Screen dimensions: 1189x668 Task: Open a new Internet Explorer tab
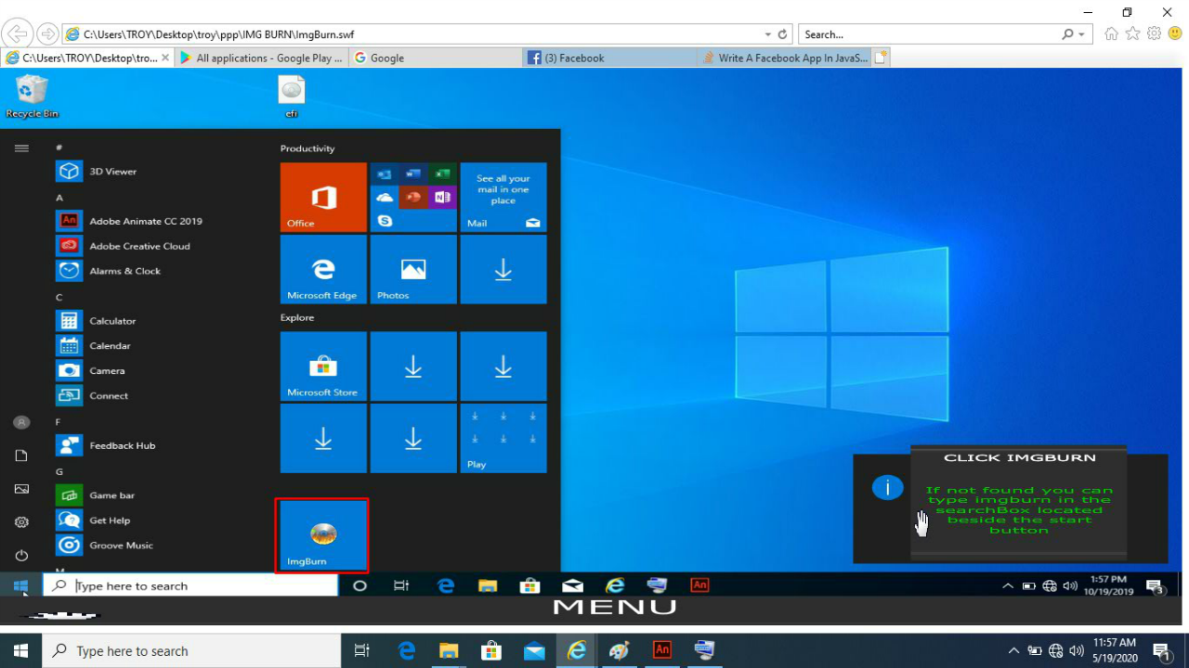point(881,58)
